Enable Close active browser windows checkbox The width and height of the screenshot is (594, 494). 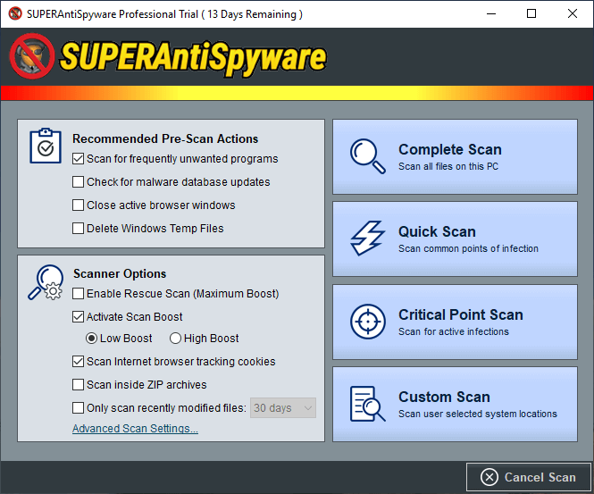coord(78,205)
